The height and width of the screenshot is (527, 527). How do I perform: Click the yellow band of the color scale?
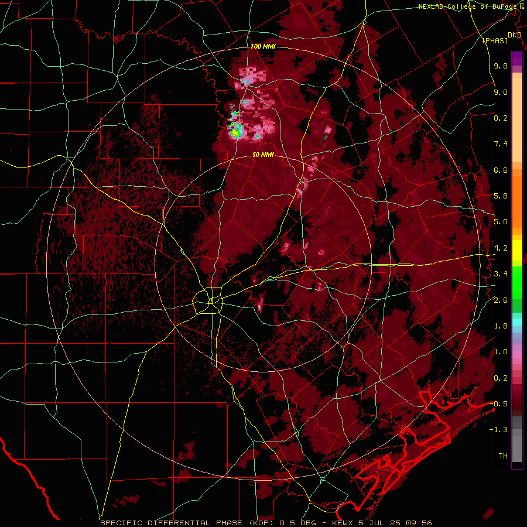(x=517, y=251)
